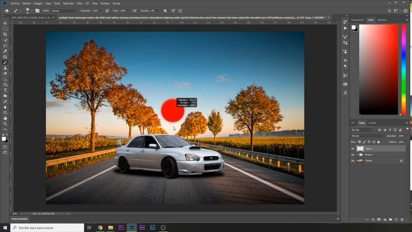
Task: Open the layer Fill percentage dropdown
Action: 407,142
